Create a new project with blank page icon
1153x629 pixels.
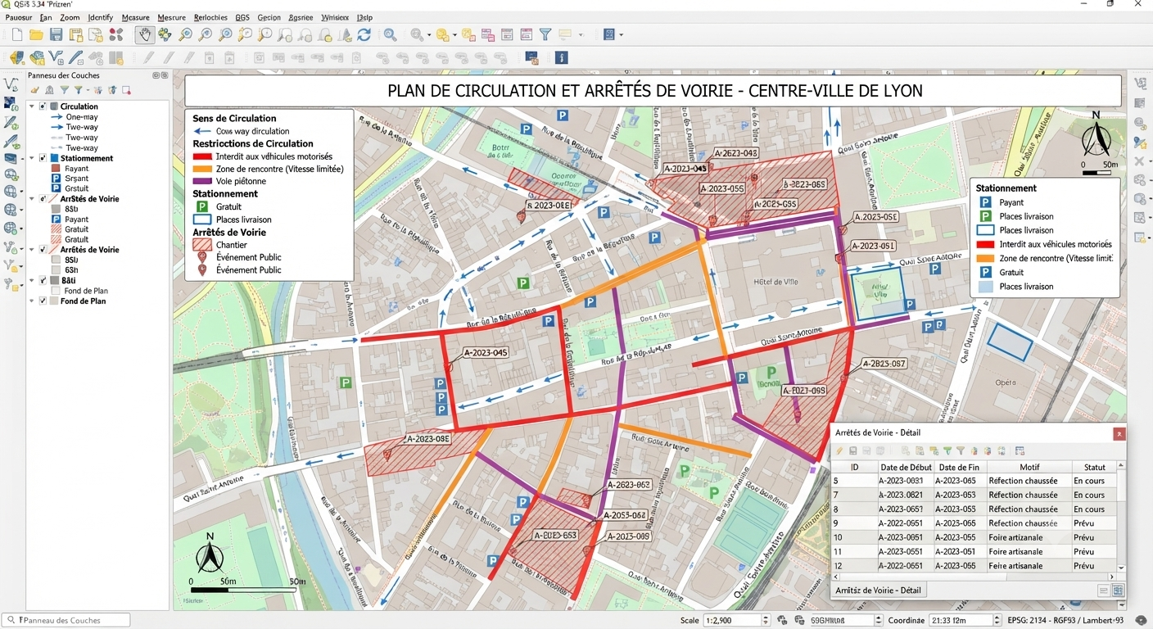[16, 34]
